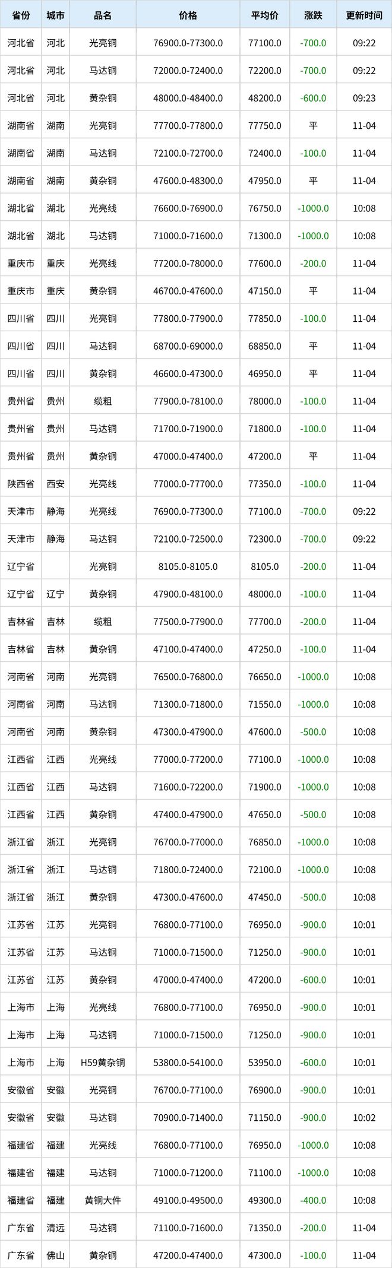The height and width of the screenshot is (1268, 392).
Task: Select the 09:23 update time cell
Action: (364, 98)
